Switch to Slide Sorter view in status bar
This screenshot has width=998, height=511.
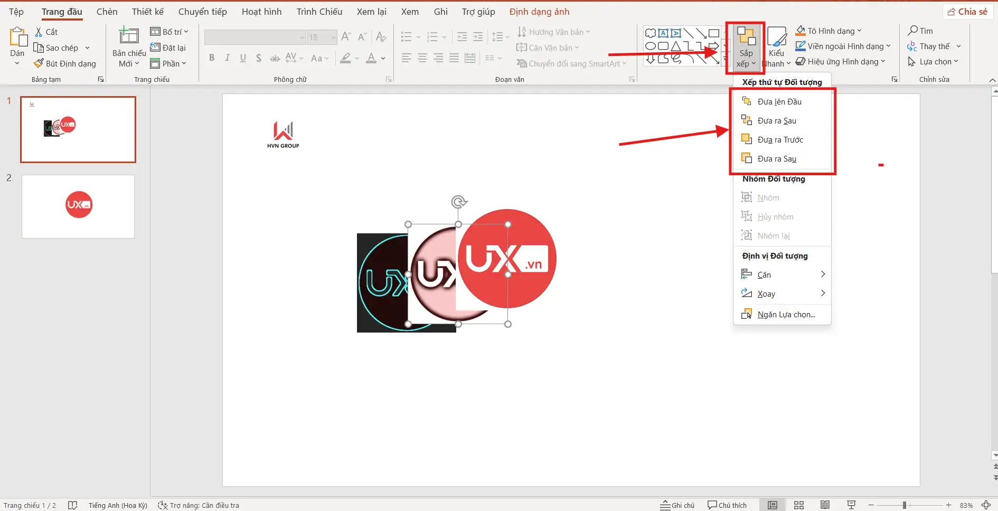pyautogui.click(x=799, y=505)
